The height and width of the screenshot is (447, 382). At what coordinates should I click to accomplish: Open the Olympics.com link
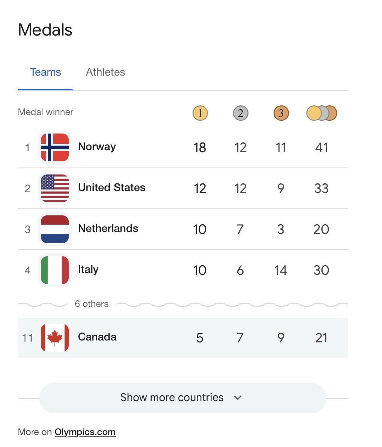[85, 432]
